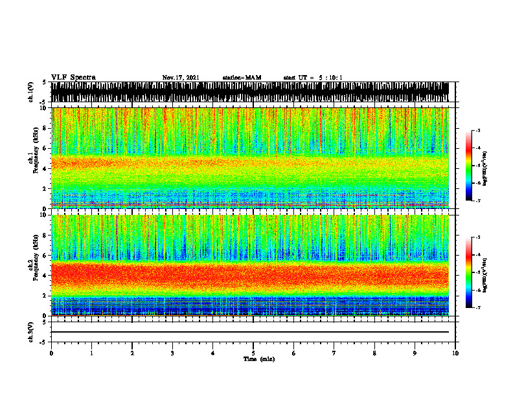
Task: Click the "-7" label on ch.1 colorbar
Action: pyautogui.click(x=478, y=201)
